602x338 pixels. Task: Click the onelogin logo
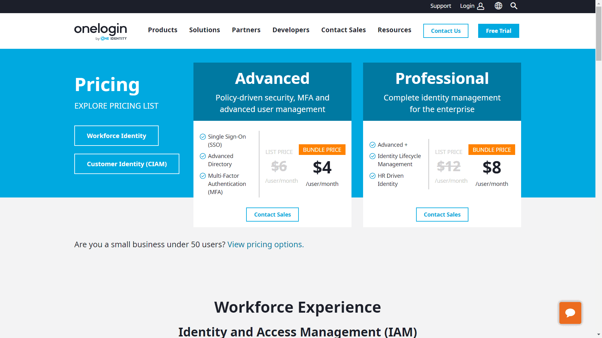point(100,30)
